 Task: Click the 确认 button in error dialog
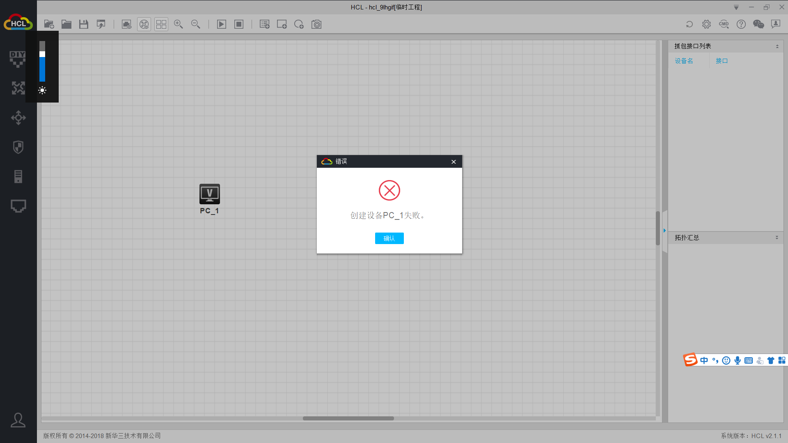click(389, 238)
